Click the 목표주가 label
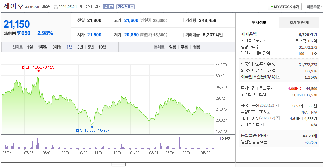This screenshot has height=167, width=324. click(266, 88)
